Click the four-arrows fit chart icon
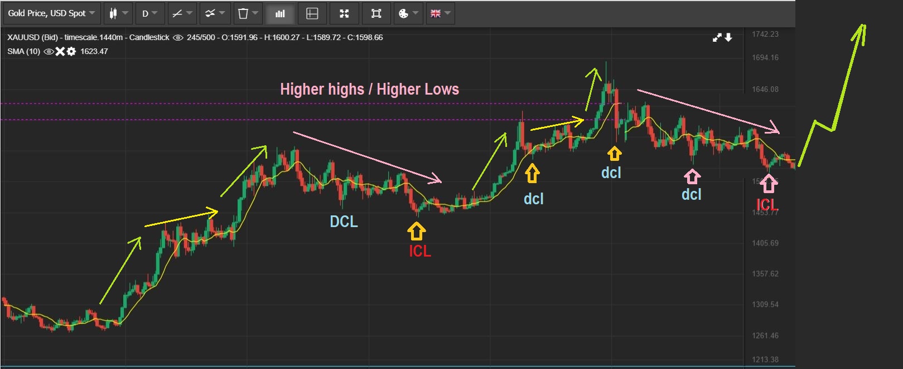Image resolution: width=903 pixels, height=369 pixels. [x=344, y=13]
